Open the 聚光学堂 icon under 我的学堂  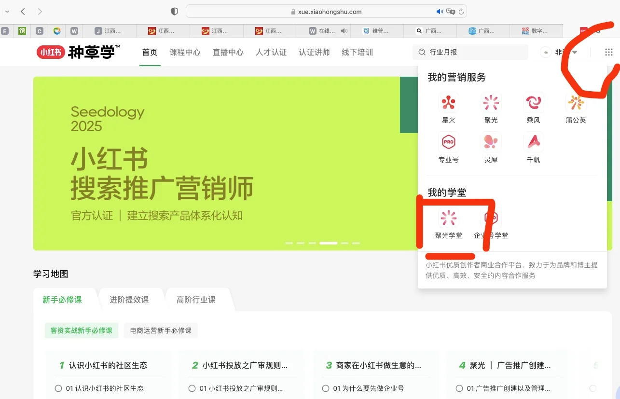tap(449, 219)
